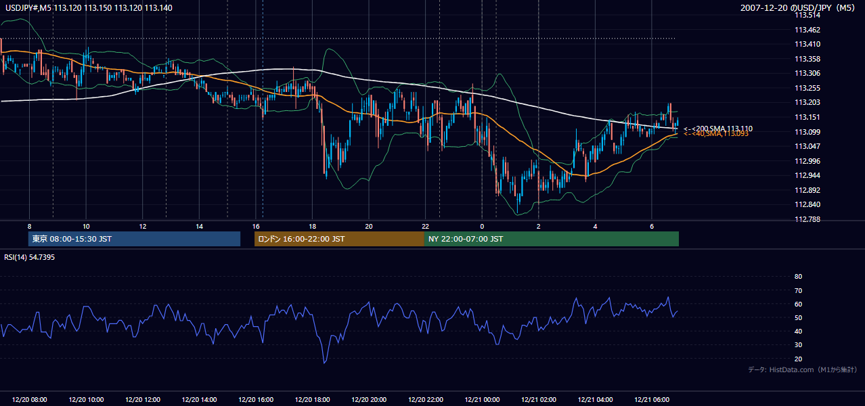Click the 12/20 10:00 date label
The width and height of the screenshot is (865, 406).
pyautogui.click(x=86, y=400)
